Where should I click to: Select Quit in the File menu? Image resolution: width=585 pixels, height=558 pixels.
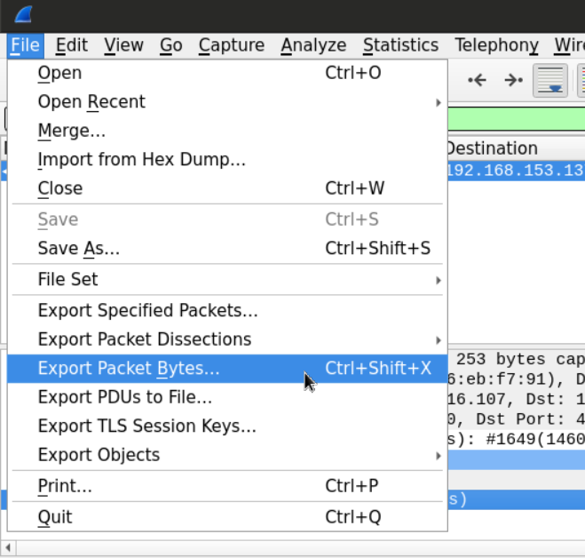pyautogui.click(x=55, y=517)
